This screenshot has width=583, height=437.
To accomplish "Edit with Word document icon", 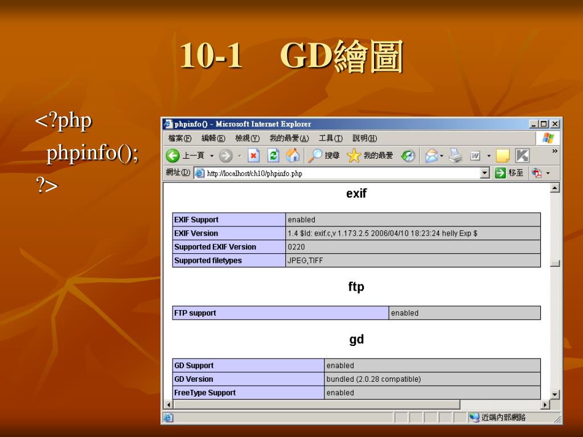I will (x=475, y=156).
